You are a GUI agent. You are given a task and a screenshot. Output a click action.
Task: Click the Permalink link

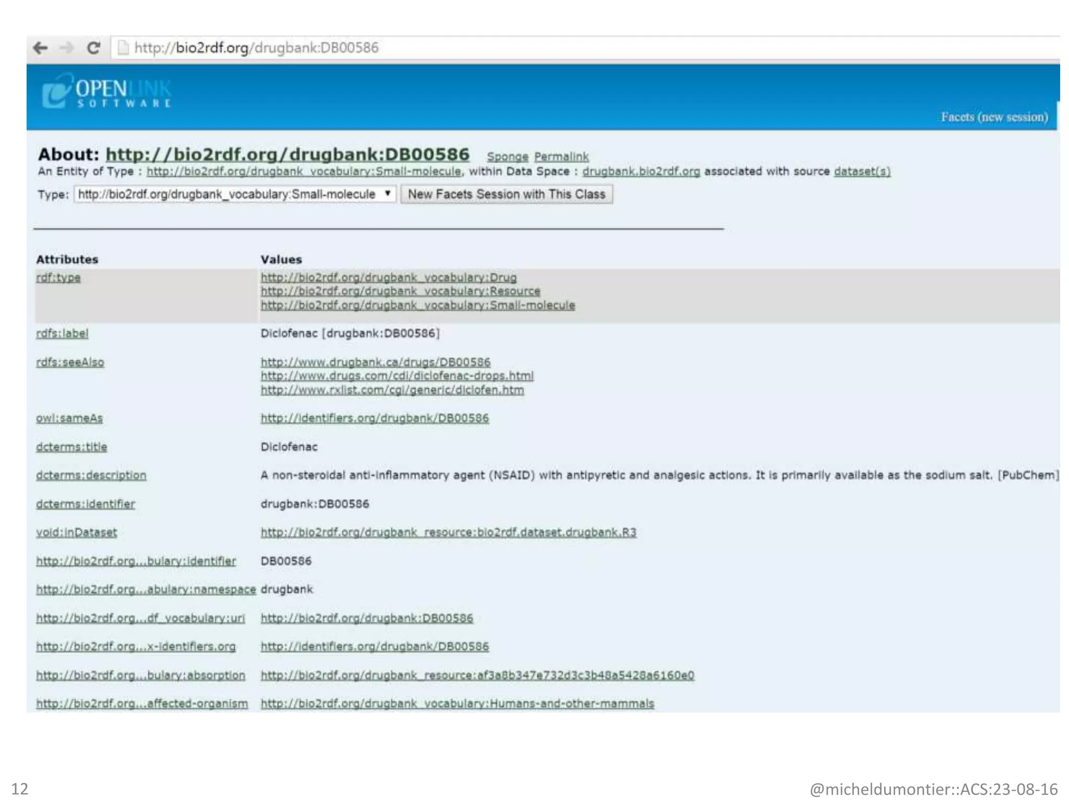pos(561,157)
